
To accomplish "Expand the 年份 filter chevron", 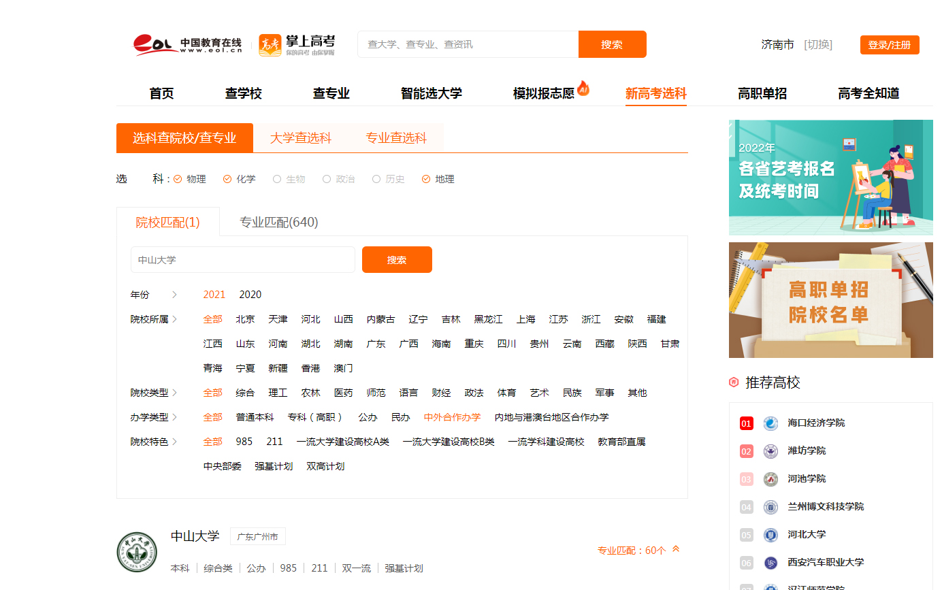I will coord(176,294).
